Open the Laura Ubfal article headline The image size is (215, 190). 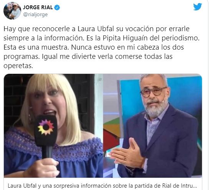pyautogui.click(x=102, y=186)
